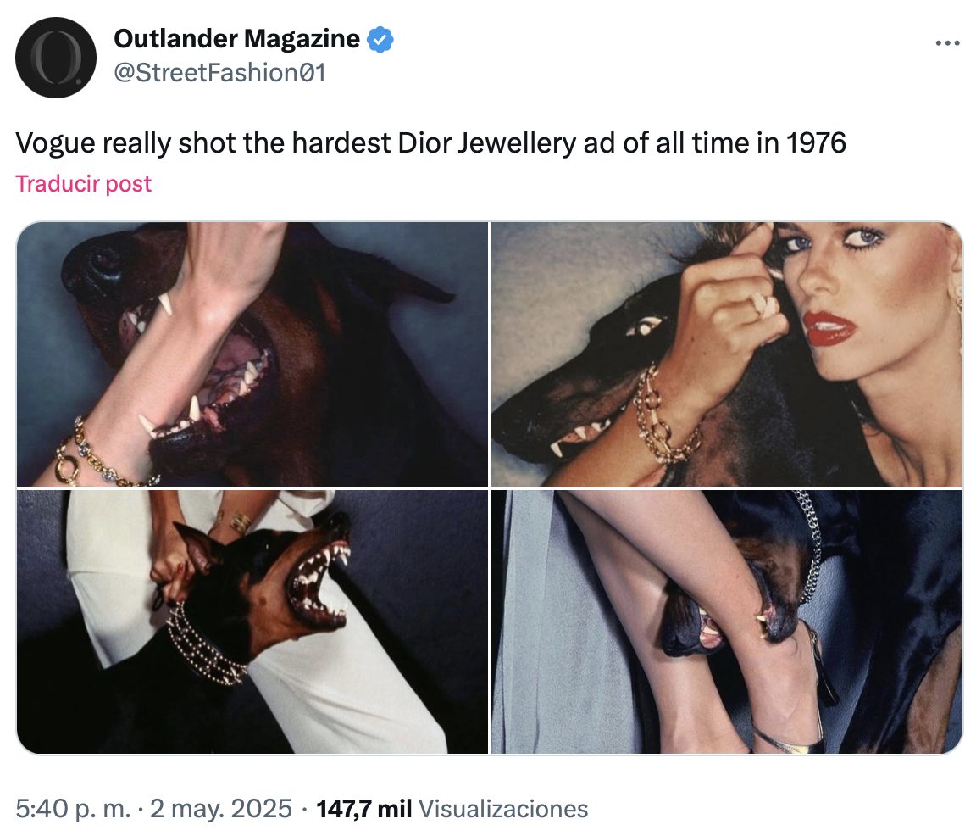
Task: Click the blue verified badge
Action: pos(380,39)
